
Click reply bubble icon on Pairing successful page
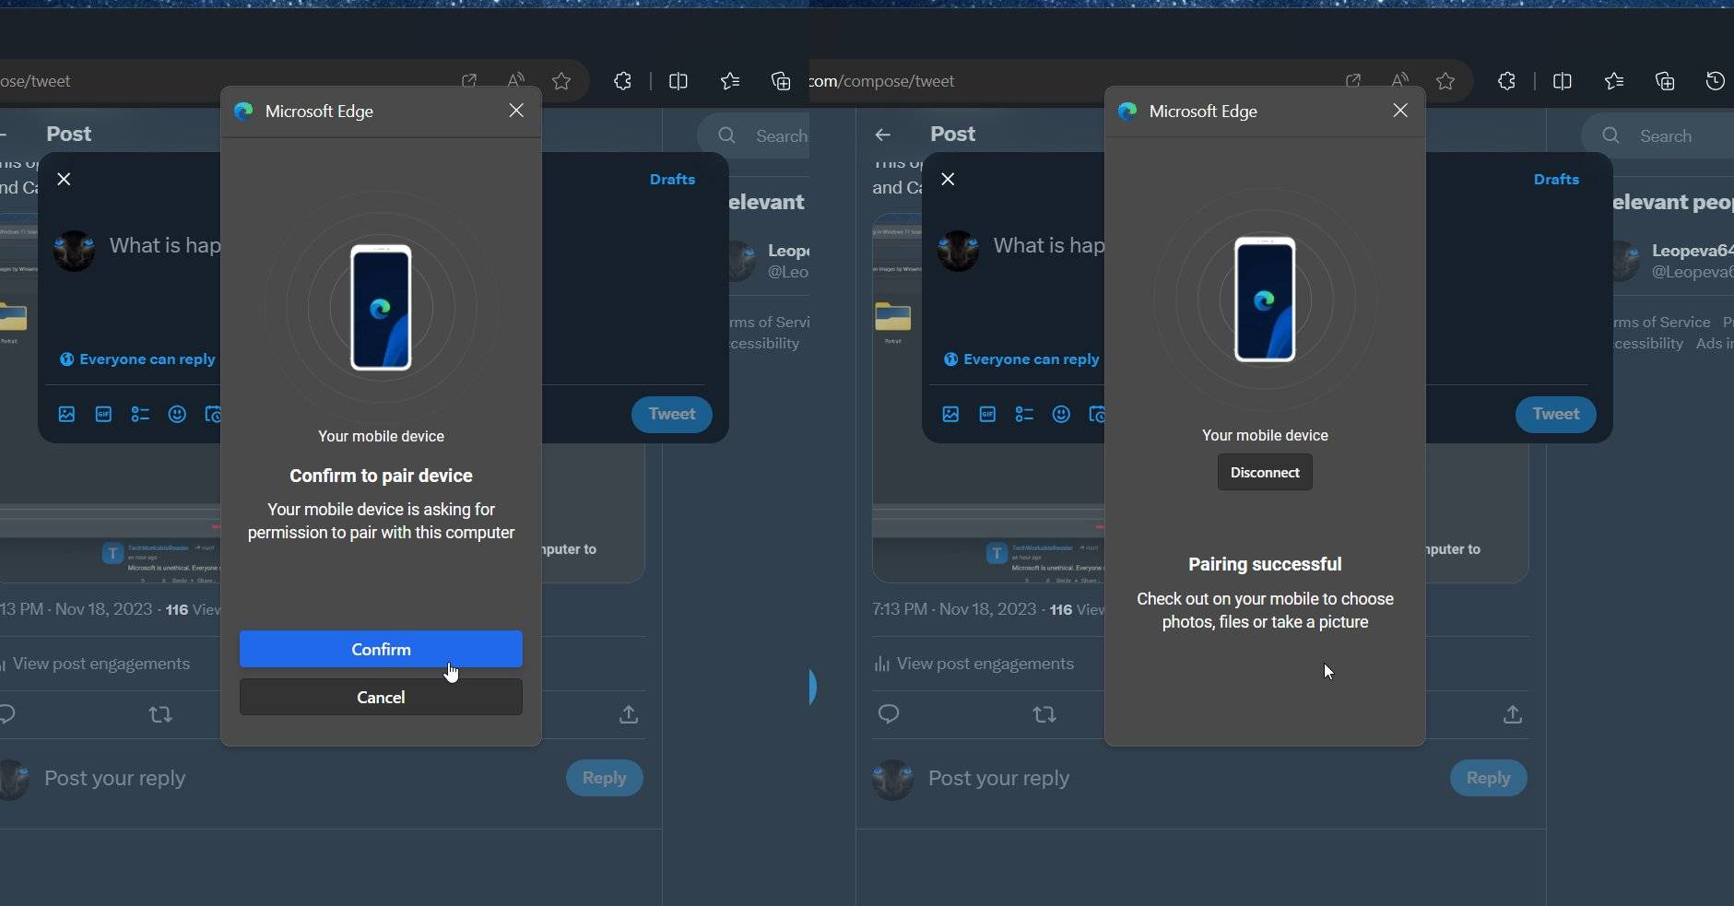point(889,714)
